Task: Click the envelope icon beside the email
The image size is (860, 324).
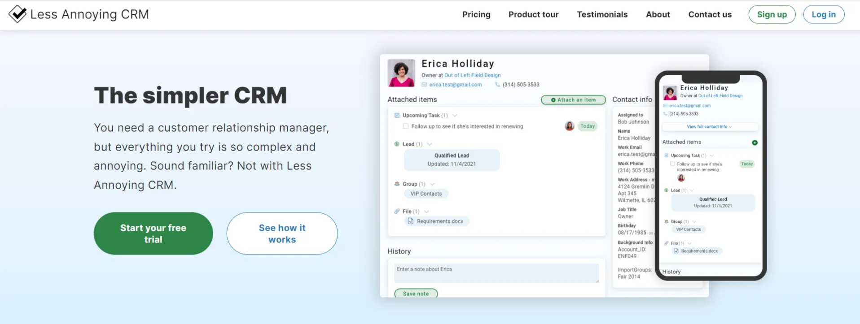Action: tap(424, 85)
